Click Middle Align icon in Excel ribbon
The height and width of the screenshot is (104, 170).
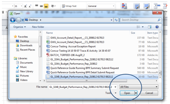(41, 6)
